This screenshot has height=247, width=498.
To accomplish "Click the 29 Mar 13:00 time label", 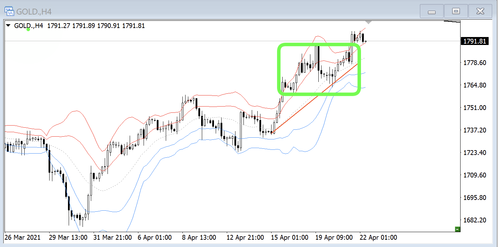I will click(68, 238).
